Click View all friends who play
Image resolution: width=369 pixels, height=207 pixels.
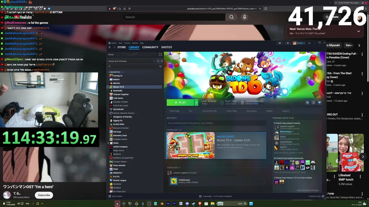coord(308,190)
